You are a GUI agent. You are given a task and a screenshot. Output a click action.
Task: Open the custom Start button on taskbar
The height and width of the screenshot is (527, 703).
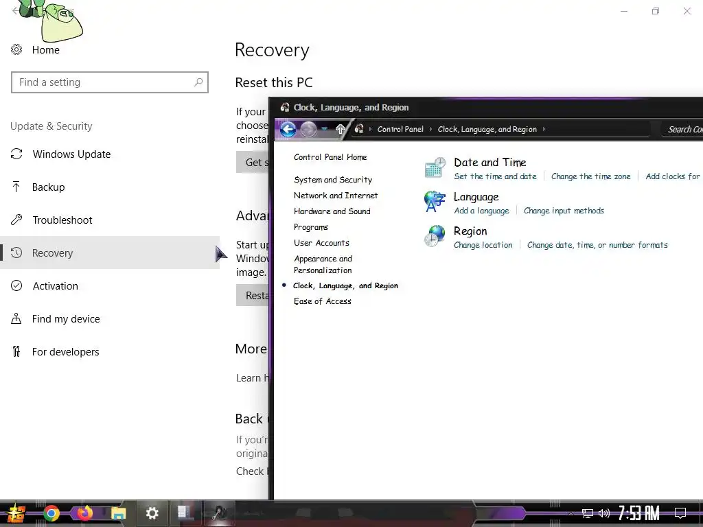(x=16, y=513)
